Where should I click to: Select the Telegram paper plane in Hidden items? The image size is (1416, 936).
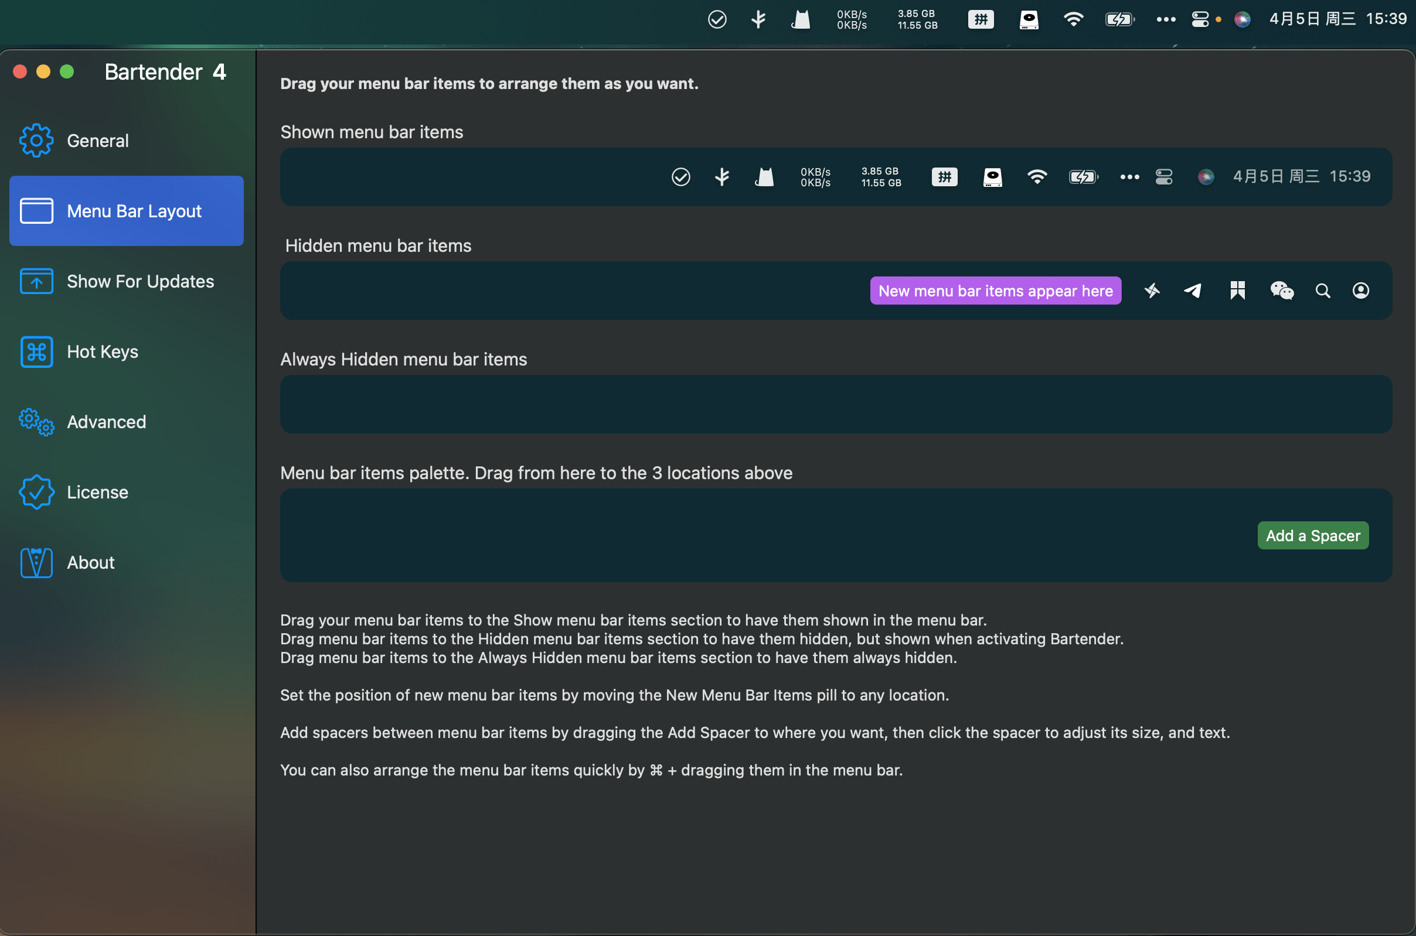(x=1193, y=291)
